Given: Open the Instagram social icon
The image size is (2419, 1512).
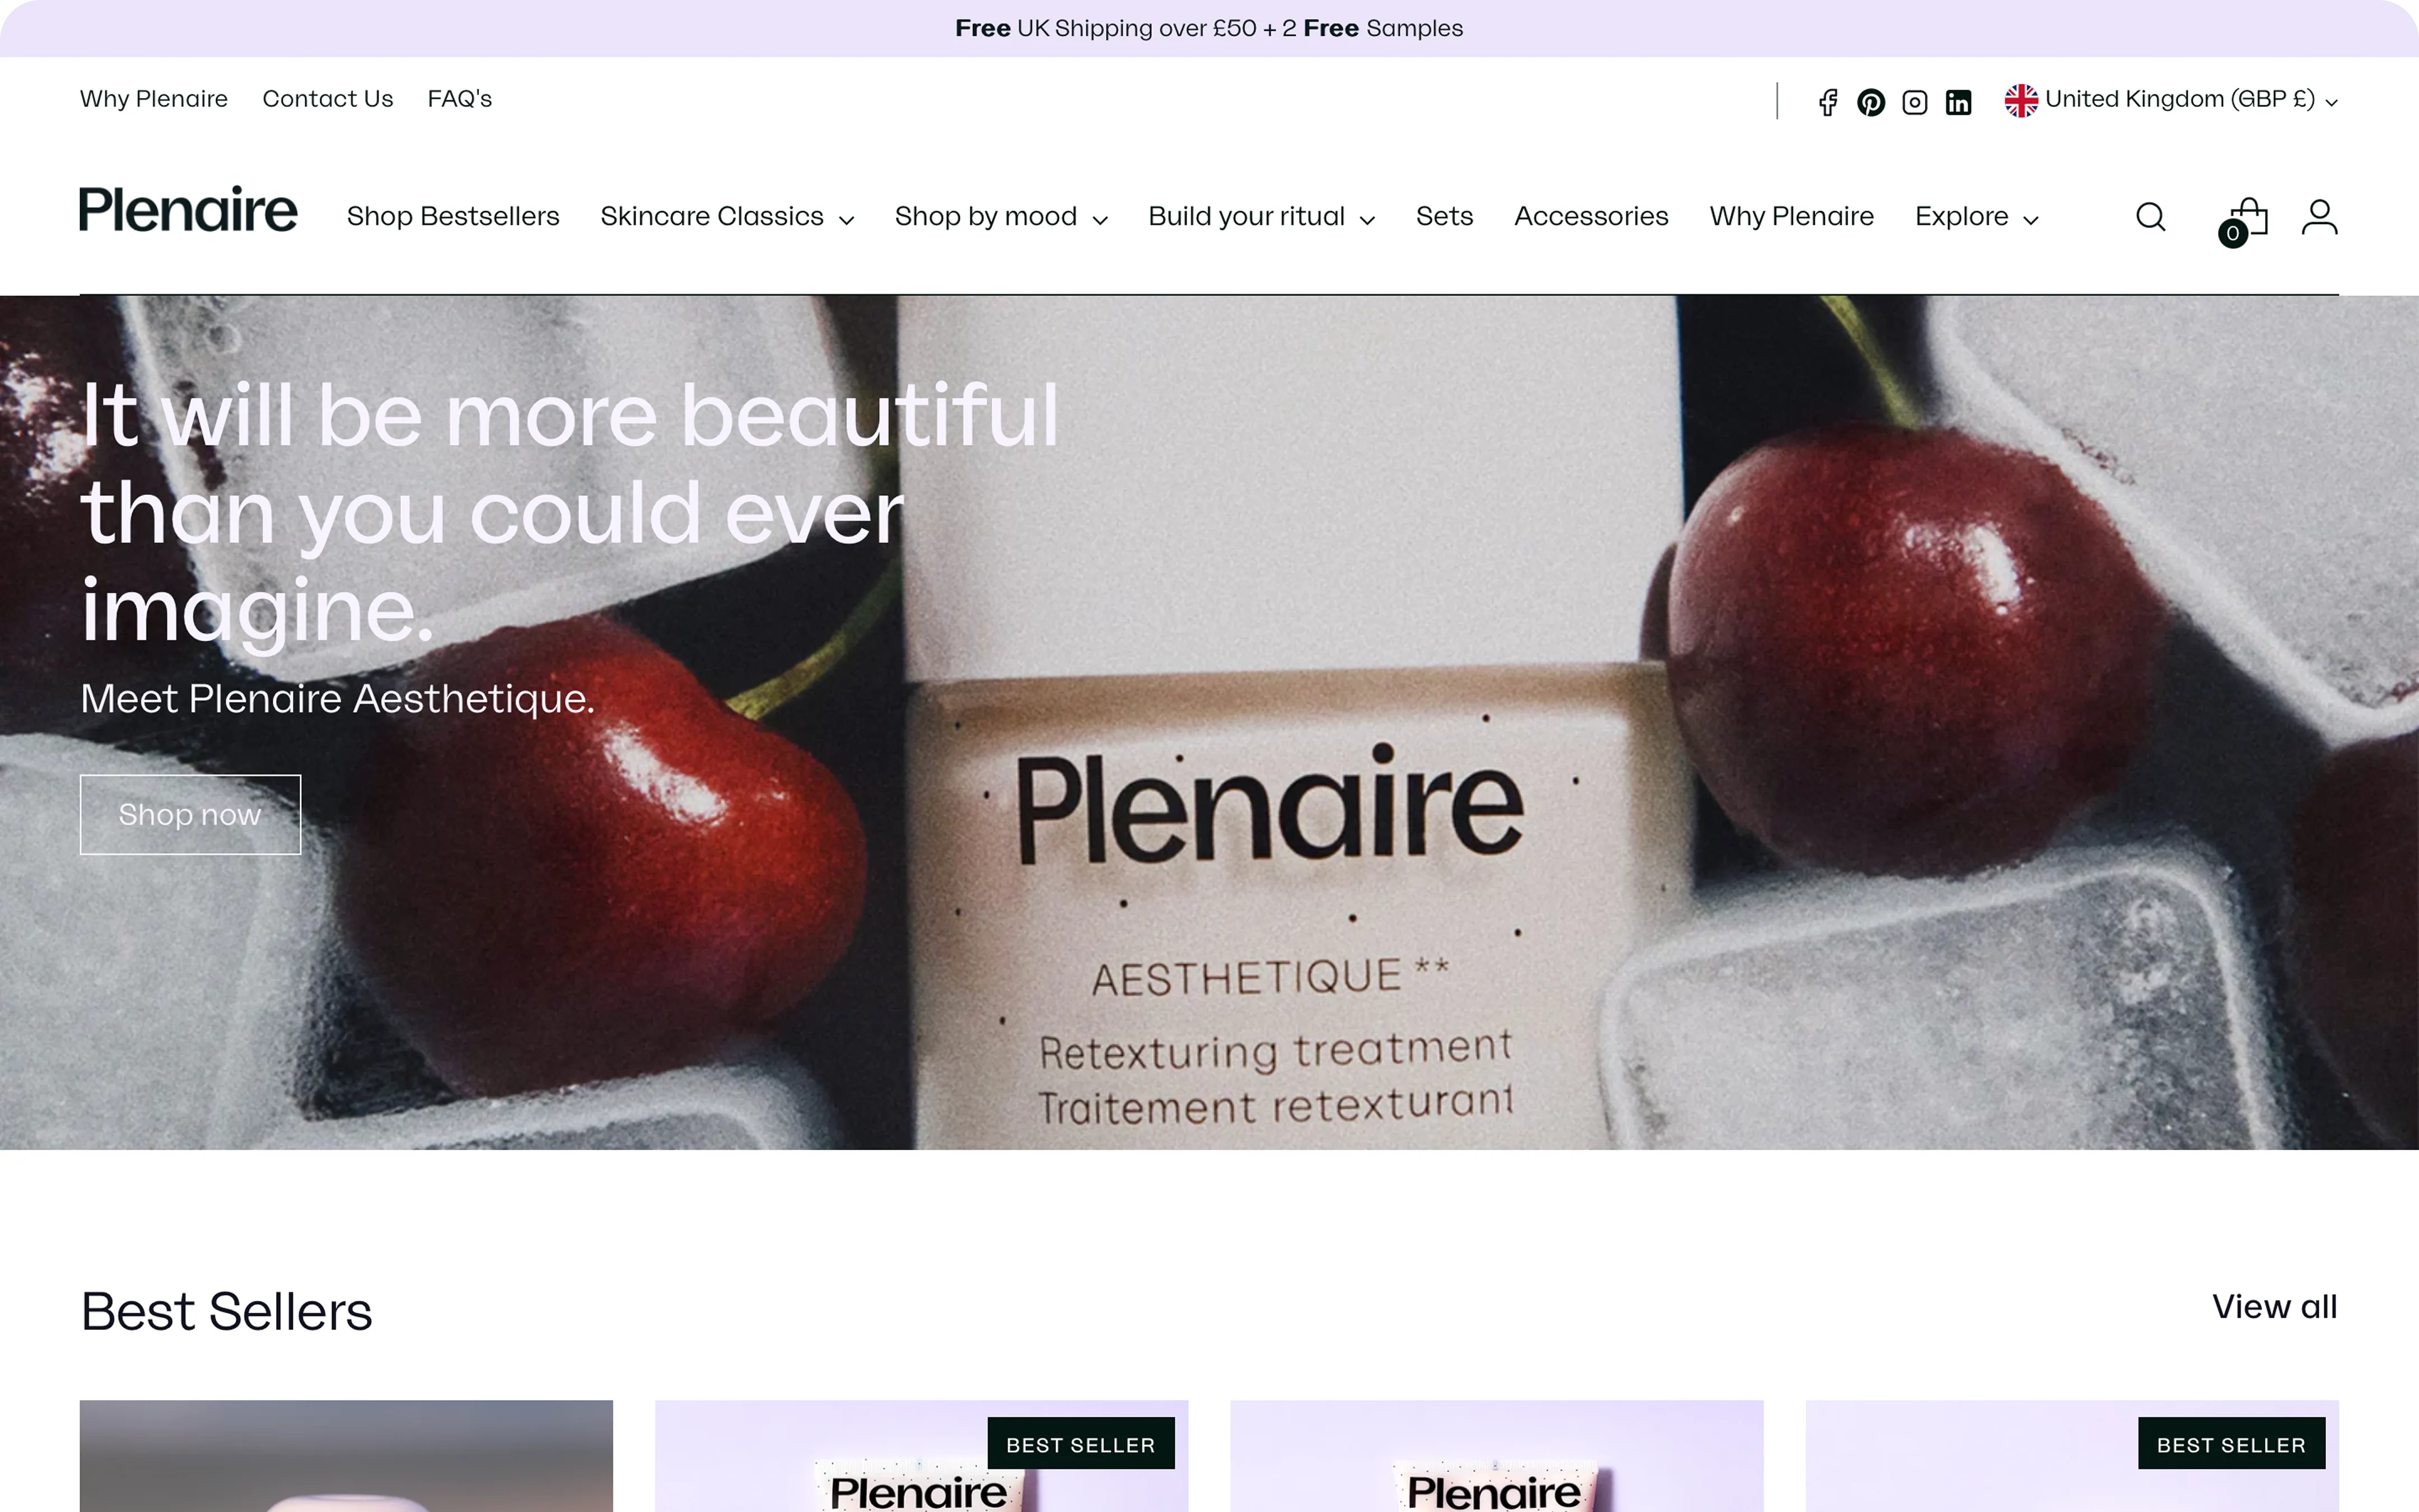Looking at the screenshot, I should [x=1914, y=102].
